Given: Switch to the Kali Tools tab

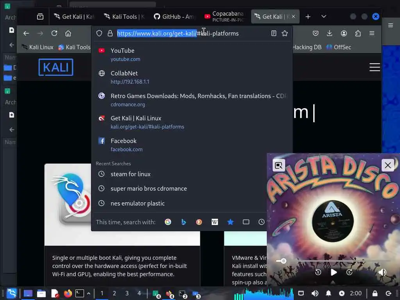Looking at the screenshot, I should (x=124, y=16).
